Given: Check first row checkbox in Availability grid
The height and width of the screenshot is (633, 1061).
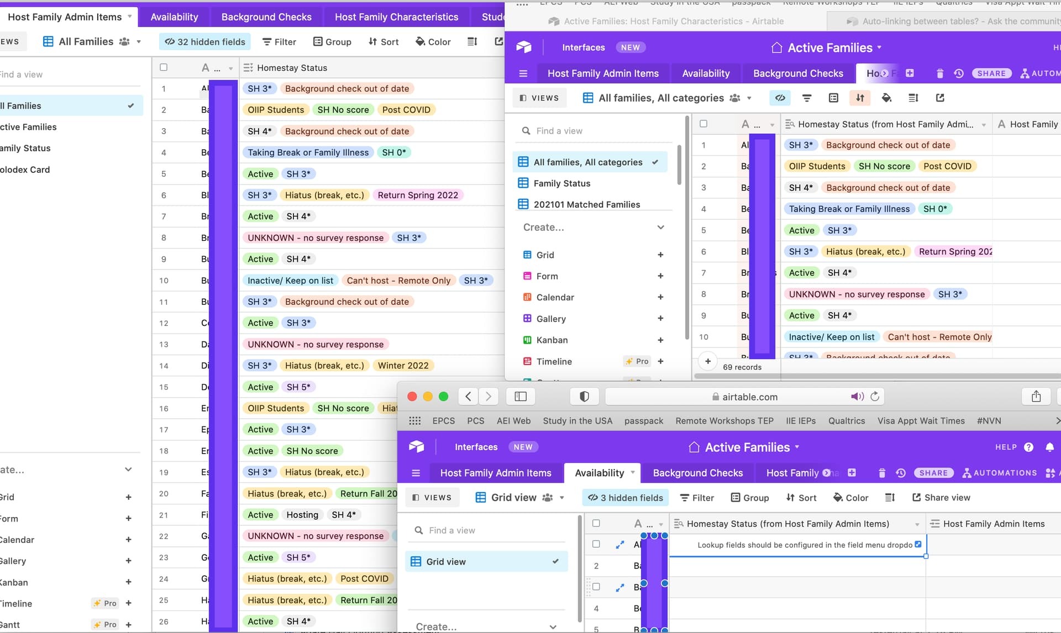Looking at the screenshot, I should click(596, 544).
